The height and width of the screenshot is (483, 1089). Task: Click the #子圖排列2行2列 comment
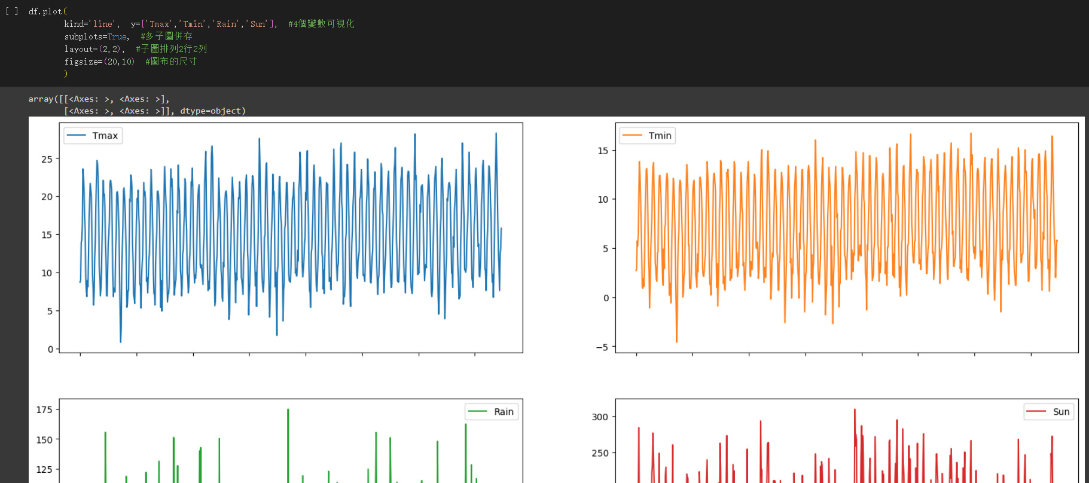pyautogui.click(x=171, y=49)
